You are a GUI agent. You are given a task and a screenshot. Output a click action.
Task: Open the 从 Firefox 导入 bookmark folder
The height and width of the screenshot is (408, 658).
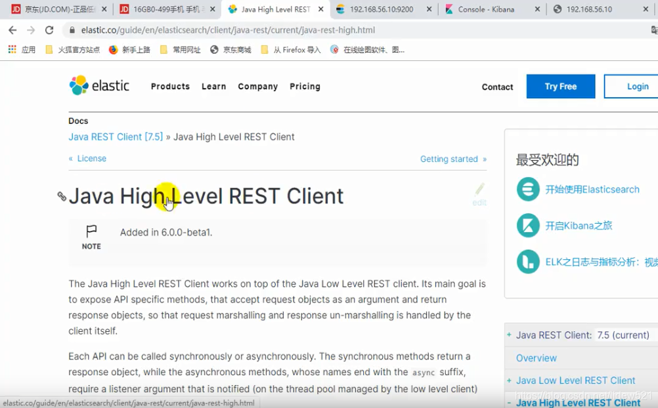(290, 49)
